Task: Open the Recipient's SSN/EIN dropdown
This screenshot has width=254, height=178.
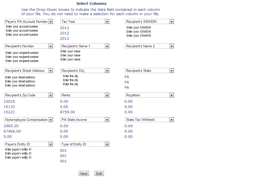Action: pyautogui.click(x=171, y=21)
